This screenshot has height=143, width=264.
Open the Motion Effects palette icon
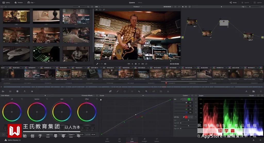tap(32, 91)
